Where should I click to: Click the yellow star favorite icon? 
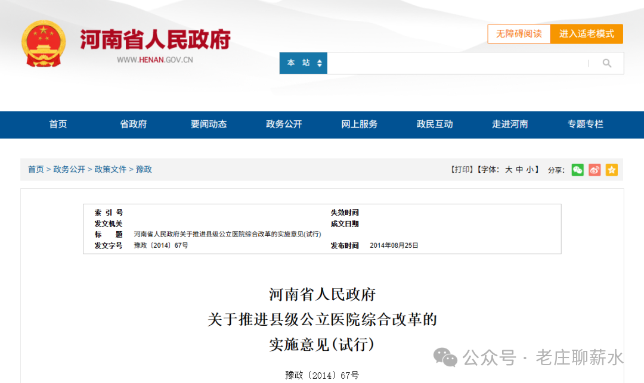[611, 170]
